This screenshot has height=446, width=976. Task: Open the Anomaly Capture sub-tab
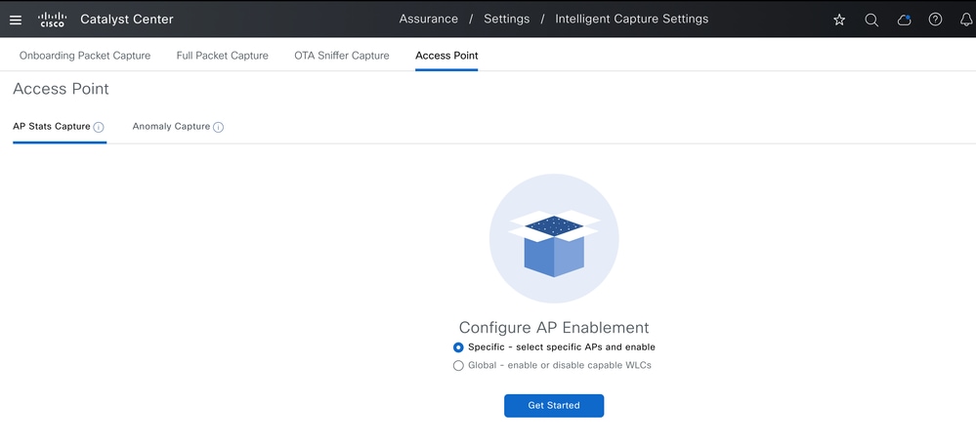(x=171, y=126)
